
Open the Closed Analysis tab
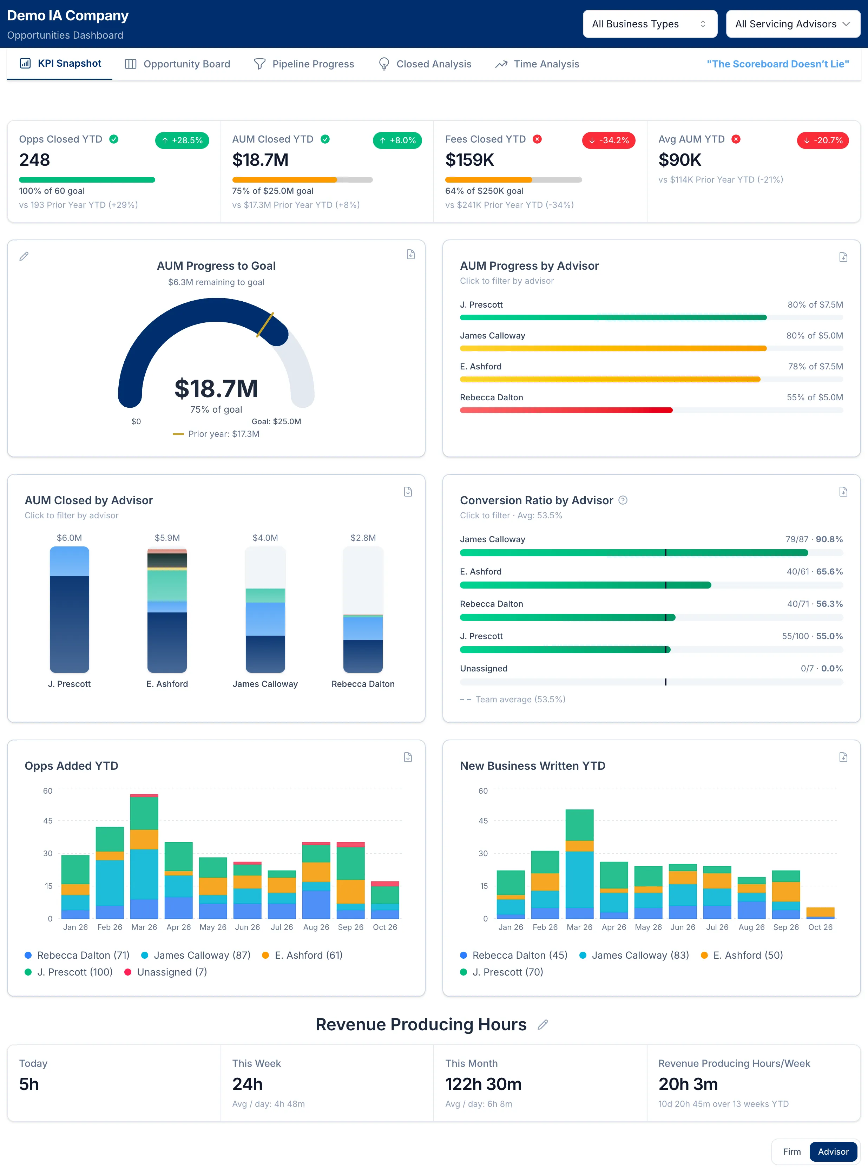coord(425,64)
